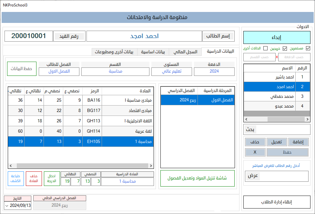Screen dimensions: 315x214
Task: Click the نصفي.ع column header
Action: (x=73, y=91)
